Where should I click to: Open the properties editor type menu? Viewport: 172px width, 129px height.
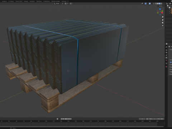point(167,44)
